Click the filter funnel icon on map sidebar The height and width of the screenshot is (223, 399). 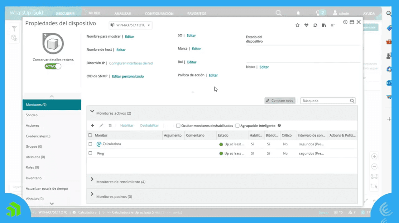(14, 29)
